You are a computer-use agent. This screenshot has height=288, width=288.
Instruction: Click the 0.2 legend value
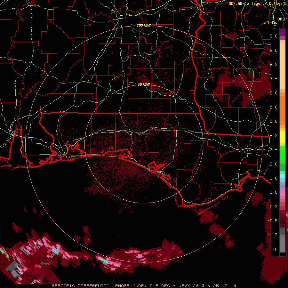point(274,207)
